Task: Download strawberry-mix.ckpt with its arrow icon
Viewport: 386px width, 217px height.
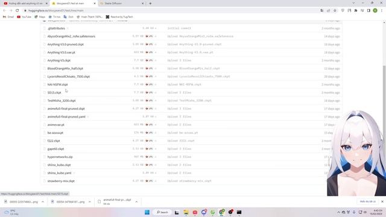Action: [156, 181]
